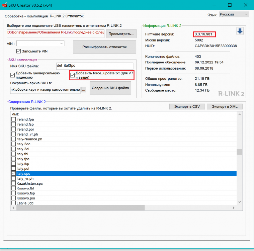The width and height of the screenshot is (254, 251).
Task: Click used space value 8.85 ГБ
Action: point(201,85)
